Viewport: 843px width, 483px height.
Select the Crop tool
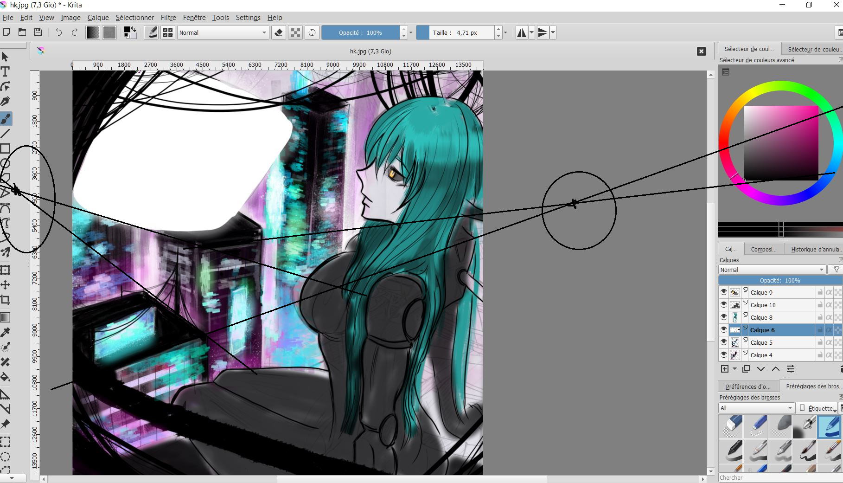coord(6,300)
